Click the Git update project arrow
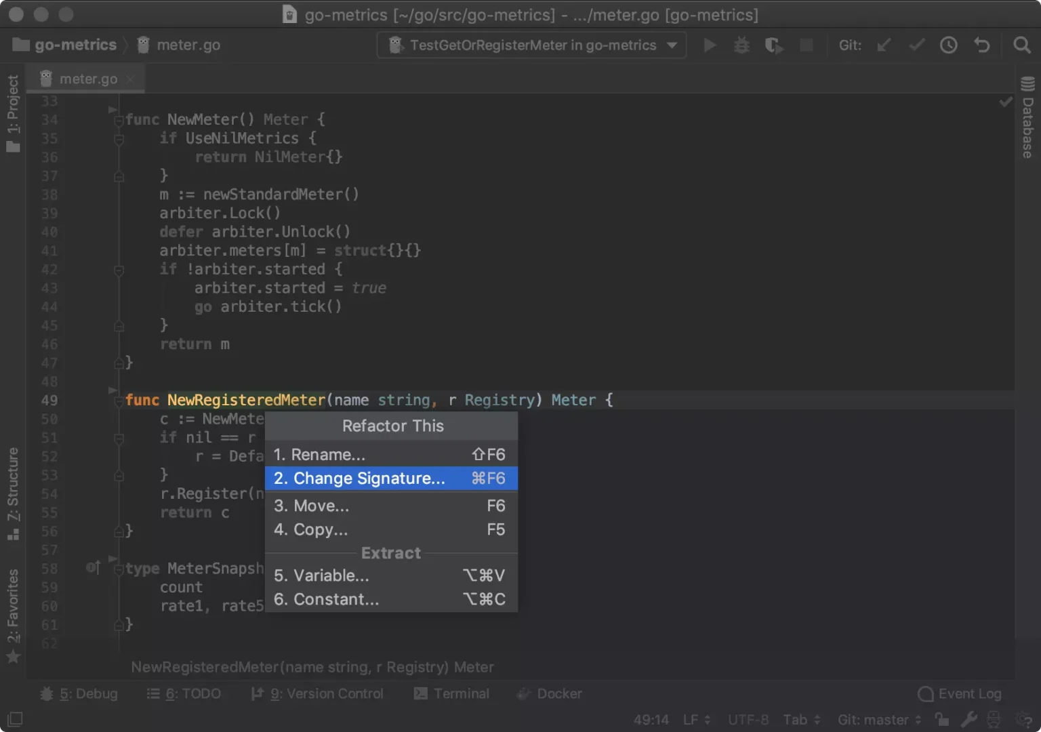1041x732 pixels. tap(884, 45)
